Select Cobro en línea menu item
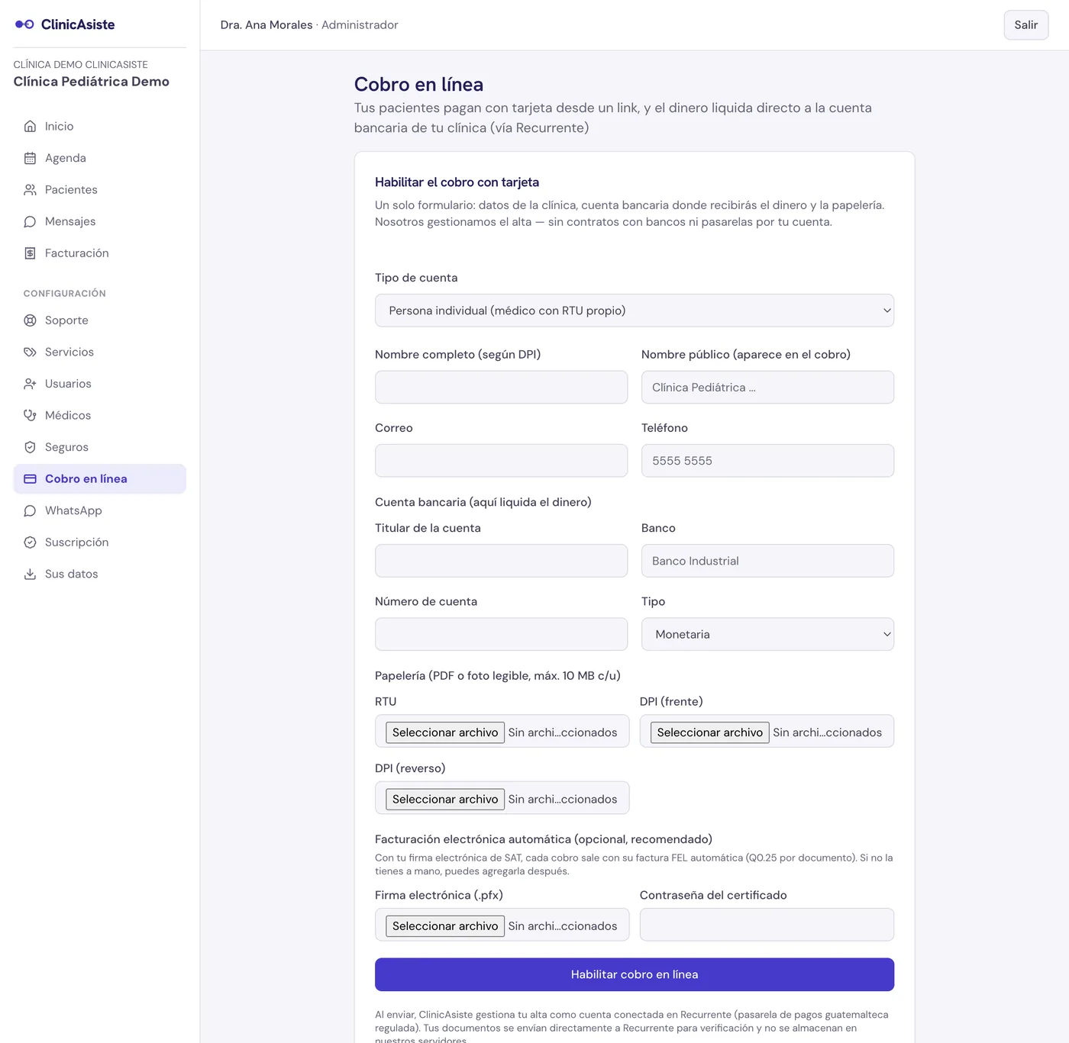 [x=100, y=479]
